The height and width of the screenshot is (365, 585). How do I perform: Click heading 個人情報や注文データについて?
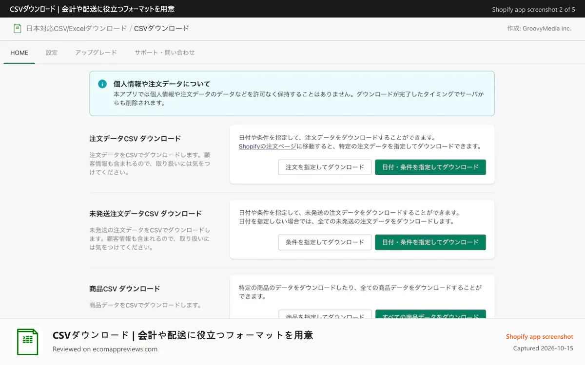point(162,84)
